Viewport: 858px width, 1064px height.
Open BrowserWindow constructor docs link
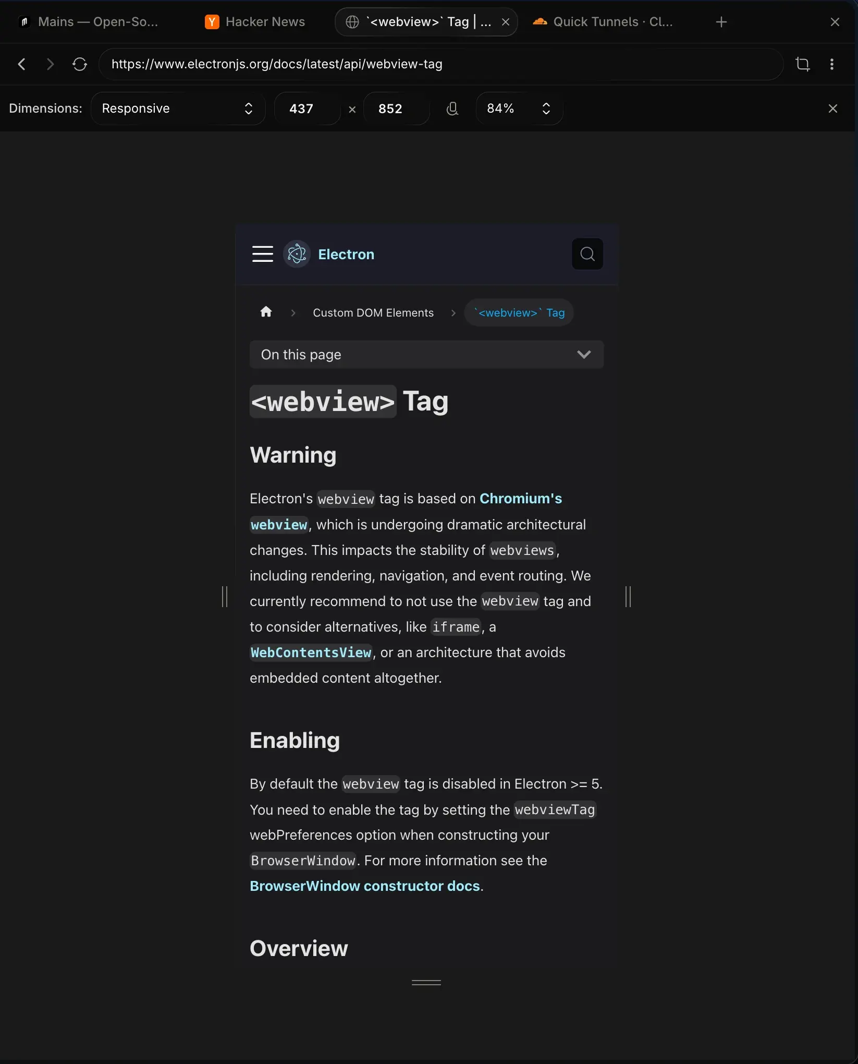point(365,886)
